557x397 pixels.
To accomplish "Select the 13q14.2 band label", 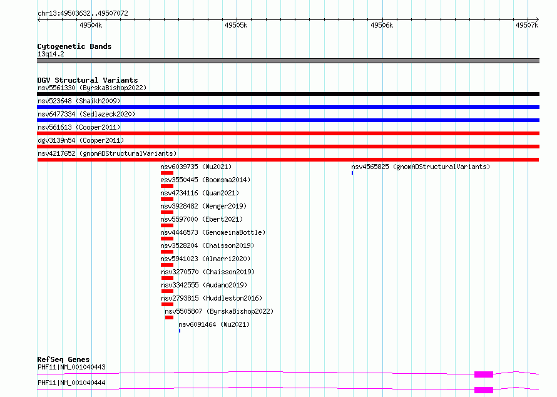I will 51,54.
